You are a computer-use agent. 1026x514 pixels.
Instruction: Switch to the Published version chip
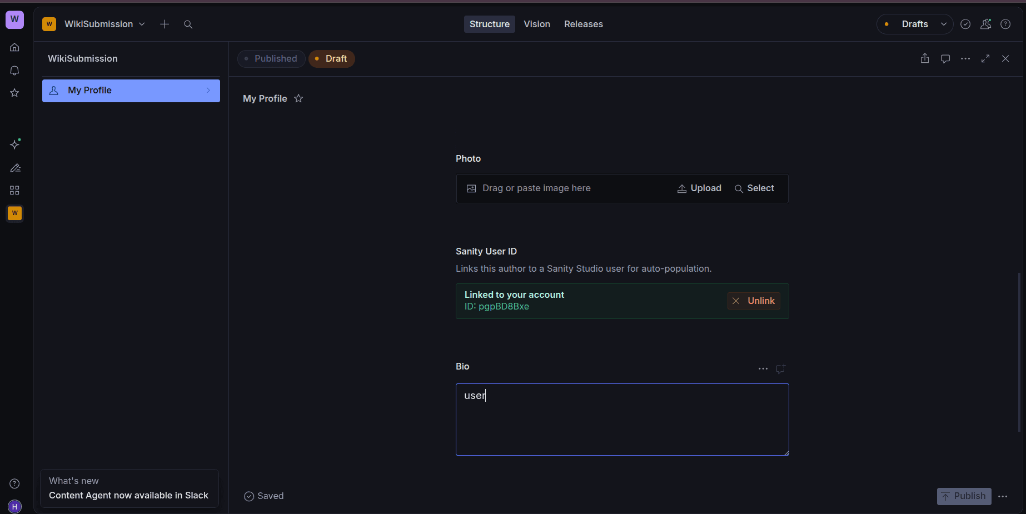271,58
